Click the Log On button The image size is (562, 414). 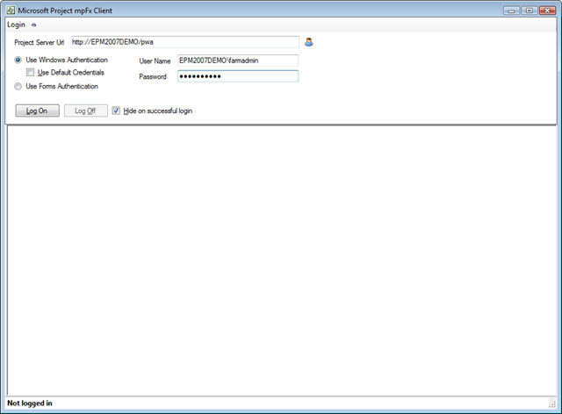tap(37, 111)
